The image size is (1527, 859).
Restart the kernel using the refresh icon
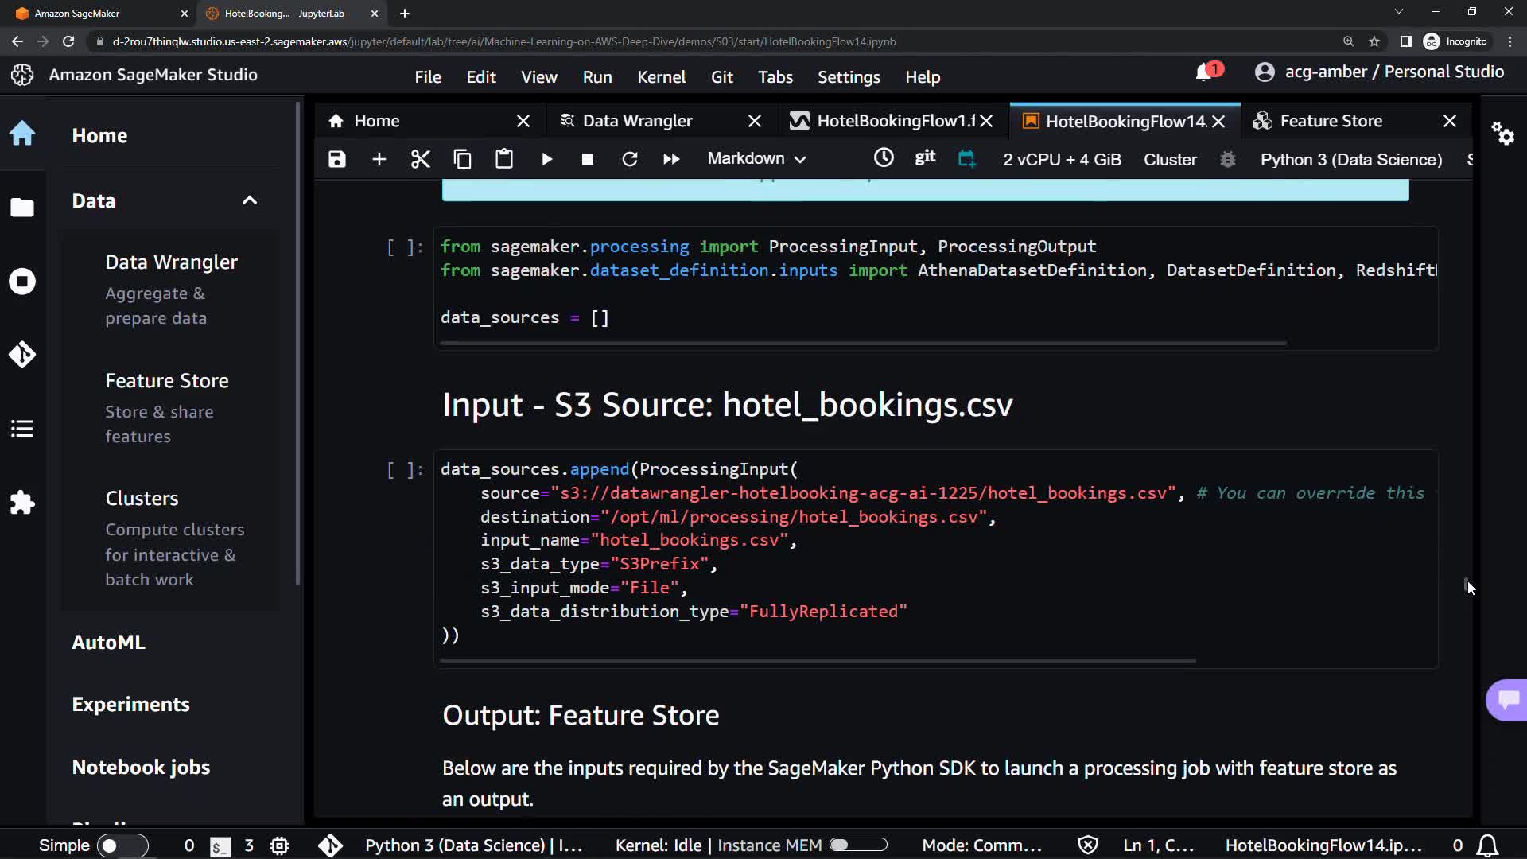629,159
